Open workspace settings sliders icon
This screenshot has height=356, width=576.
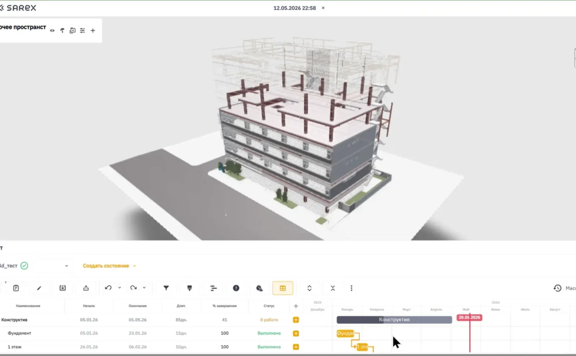pos(82,31)
